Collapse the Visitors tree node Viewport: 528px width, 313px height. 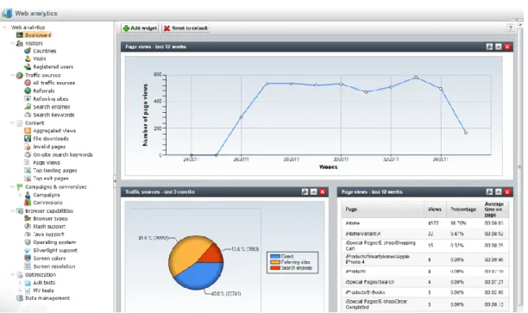(12, 43)
